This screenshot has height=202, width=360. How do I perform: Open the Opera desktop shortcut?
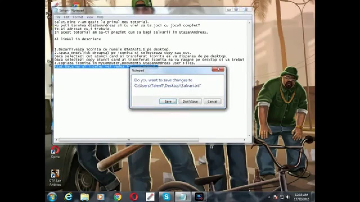[55, 152]
